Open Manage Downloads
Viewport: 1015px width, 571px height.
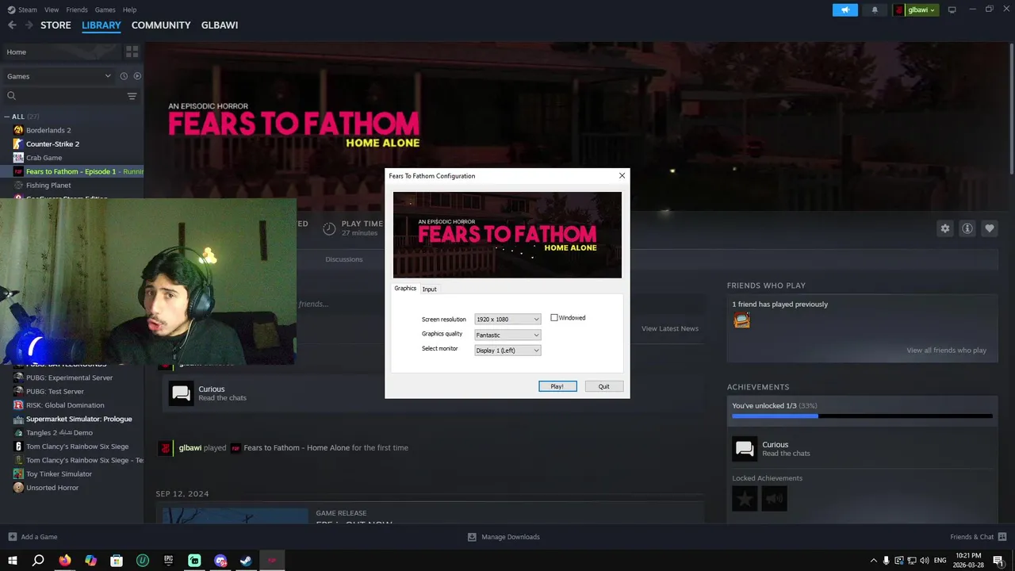point(504,537)
